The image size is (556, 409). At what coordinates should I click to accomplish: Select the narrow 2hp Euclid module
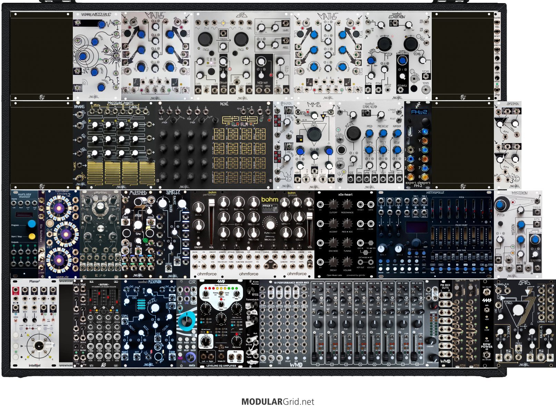pos(497,56)
